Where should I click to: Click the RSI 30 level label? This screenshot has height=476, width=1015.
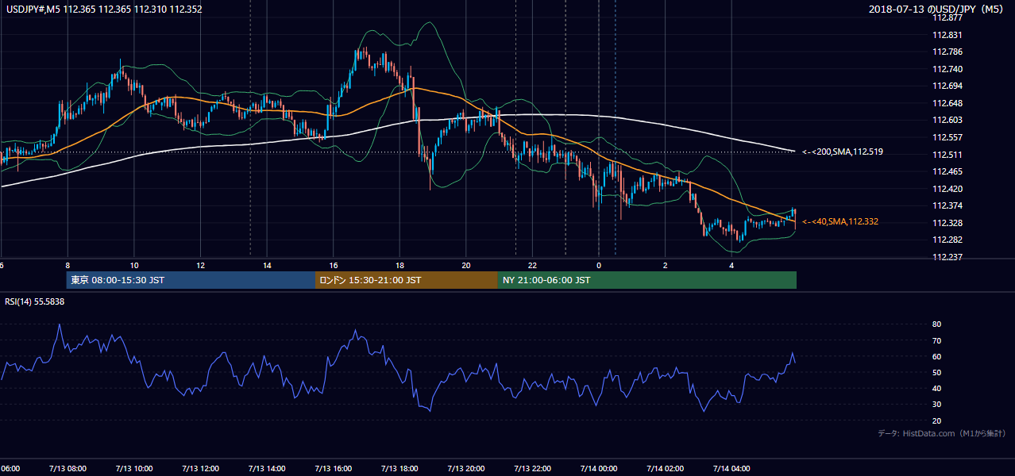click(937, 405)
